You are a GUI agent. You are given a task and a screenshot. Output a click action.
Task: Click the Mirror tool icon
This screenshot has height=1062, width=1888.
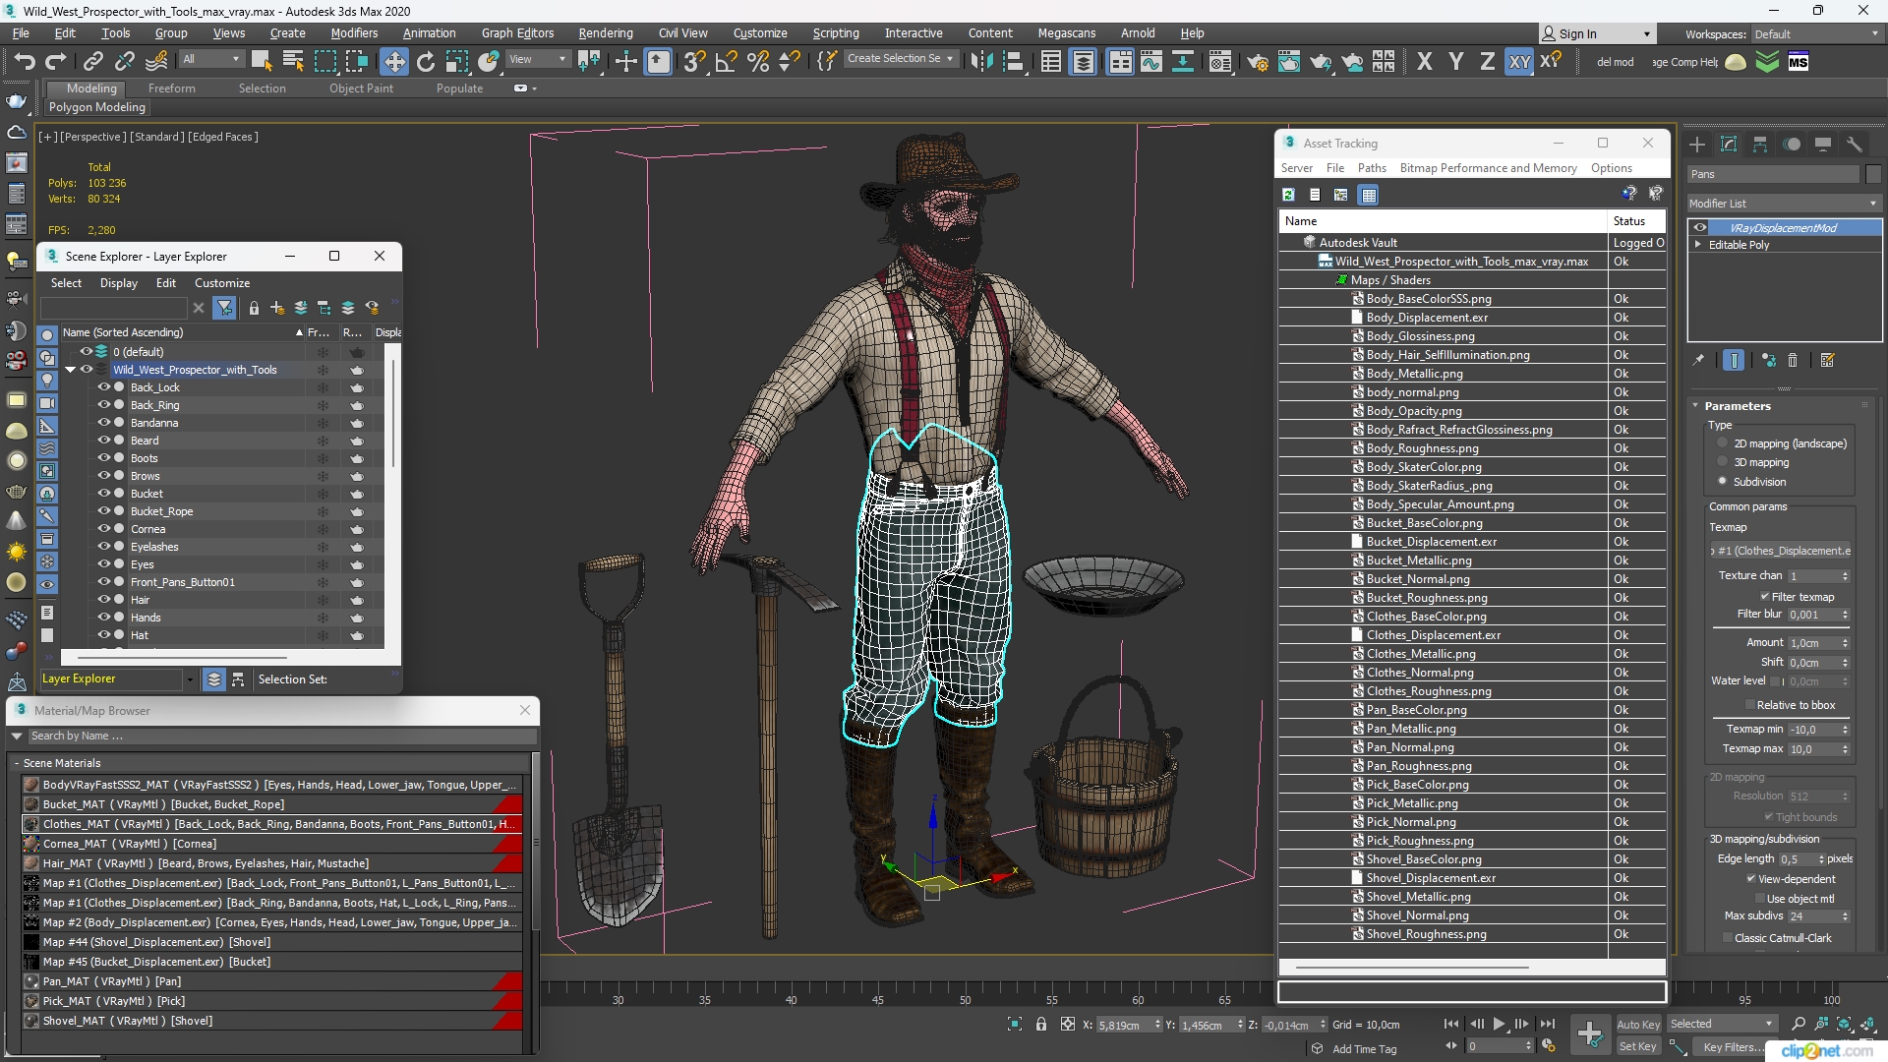(980, 61)
